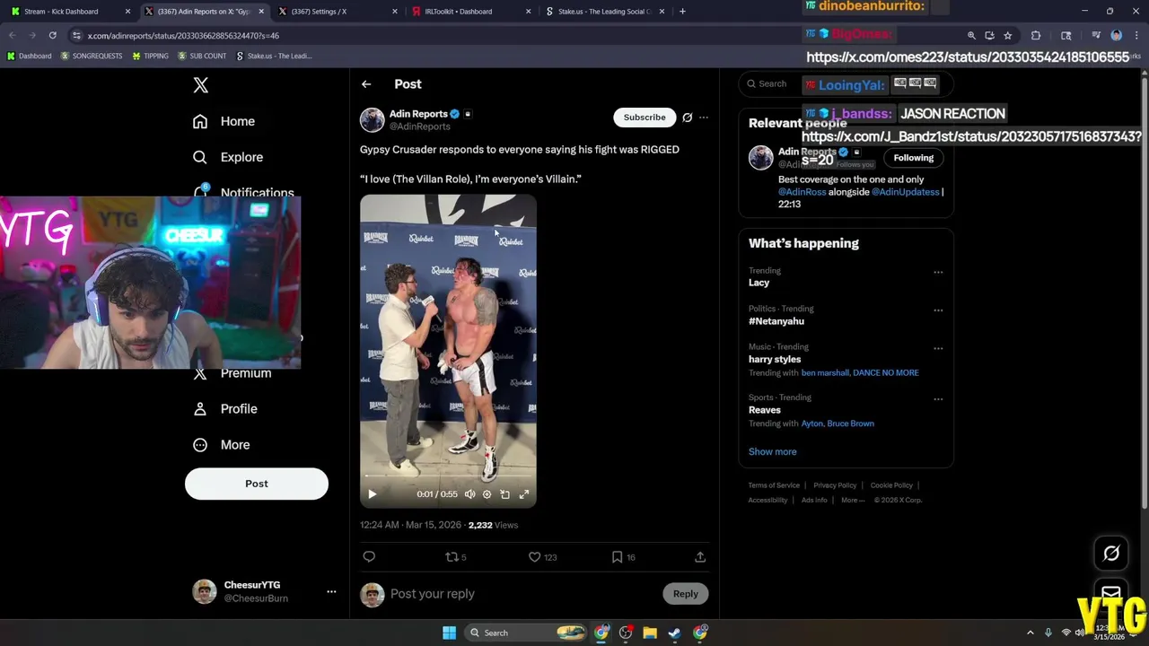The image size is (1149, 646).
Task: Open Adin Reports profile avatar on the post
Action: click(x=372, y=119)
